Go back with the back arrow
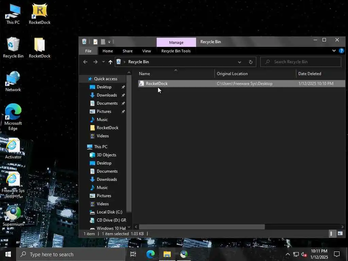This screenshot has width=348, height=261. [x=85, y=62]
